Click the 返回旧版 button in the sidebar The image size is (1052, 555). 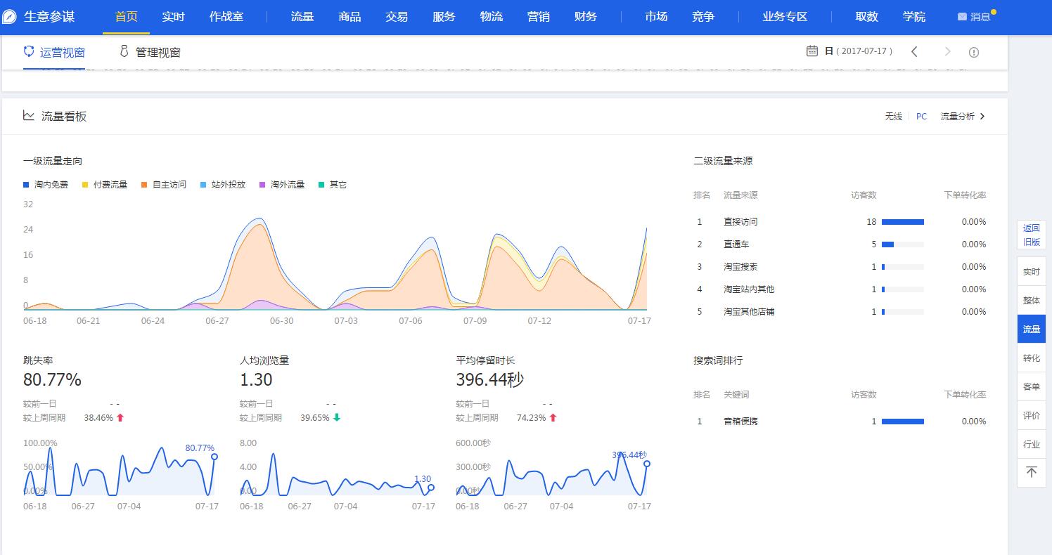1031,235
